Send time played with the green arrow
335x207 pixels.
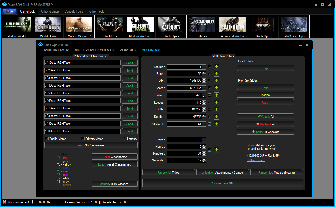(217, 150)
